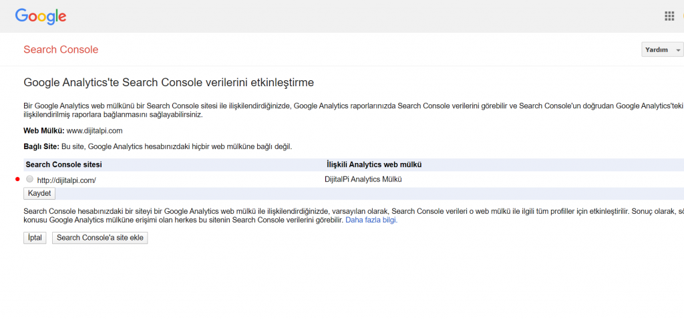Viewport: 684px width, 320px height.
Task: Click the Google logo
Action: click(x=41, y=17)
